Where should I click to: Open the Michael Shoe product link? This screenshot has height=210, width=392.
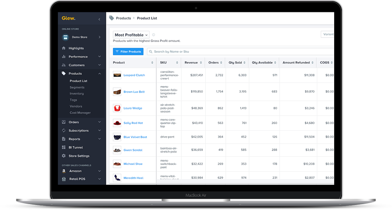(133, 164)
